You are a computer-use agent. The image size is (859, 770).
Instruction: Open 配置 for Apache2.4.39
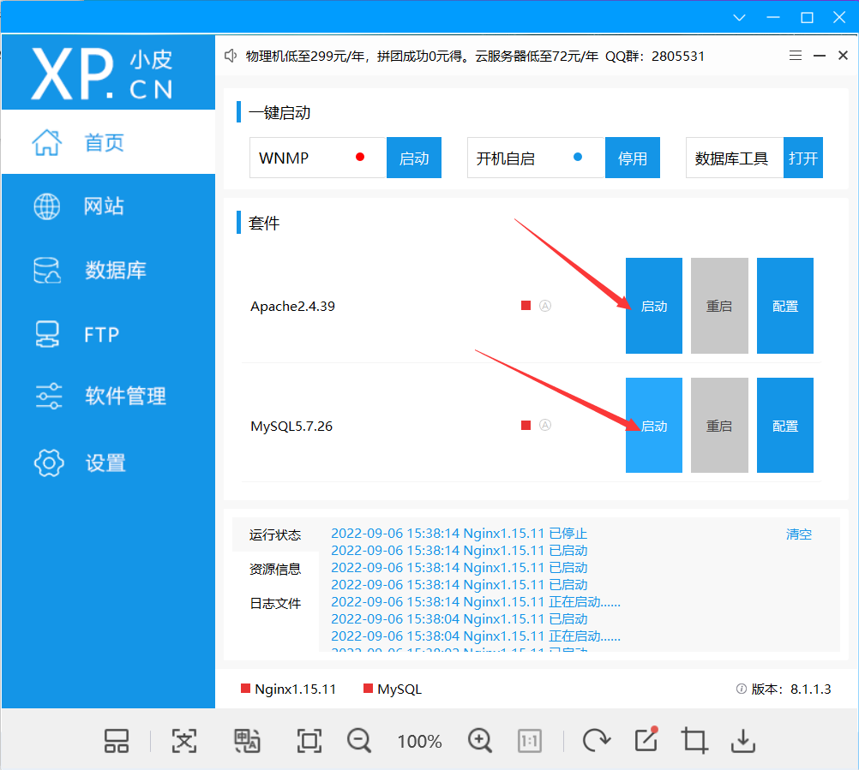click(785, 306)
